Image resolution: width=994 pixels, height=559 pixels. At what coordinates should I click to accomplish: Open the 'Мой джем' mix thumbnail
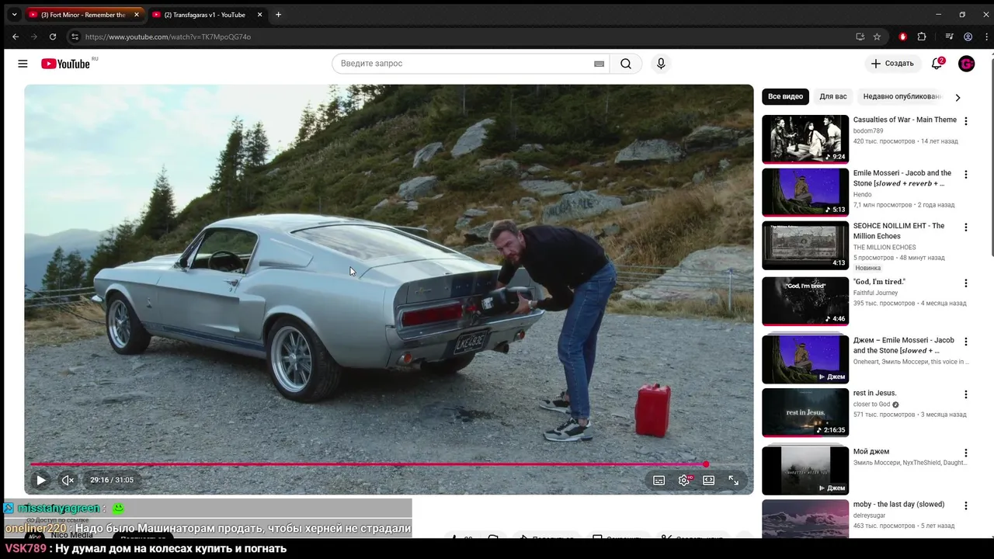click(805, 470)
